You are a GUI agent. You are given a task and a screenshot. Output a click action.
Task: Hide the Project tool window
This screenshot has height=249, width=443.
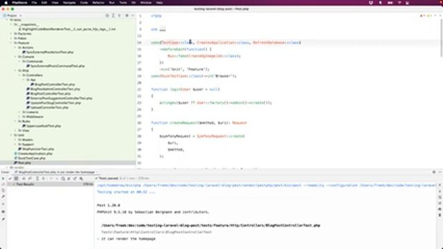(x=132, y=15)
